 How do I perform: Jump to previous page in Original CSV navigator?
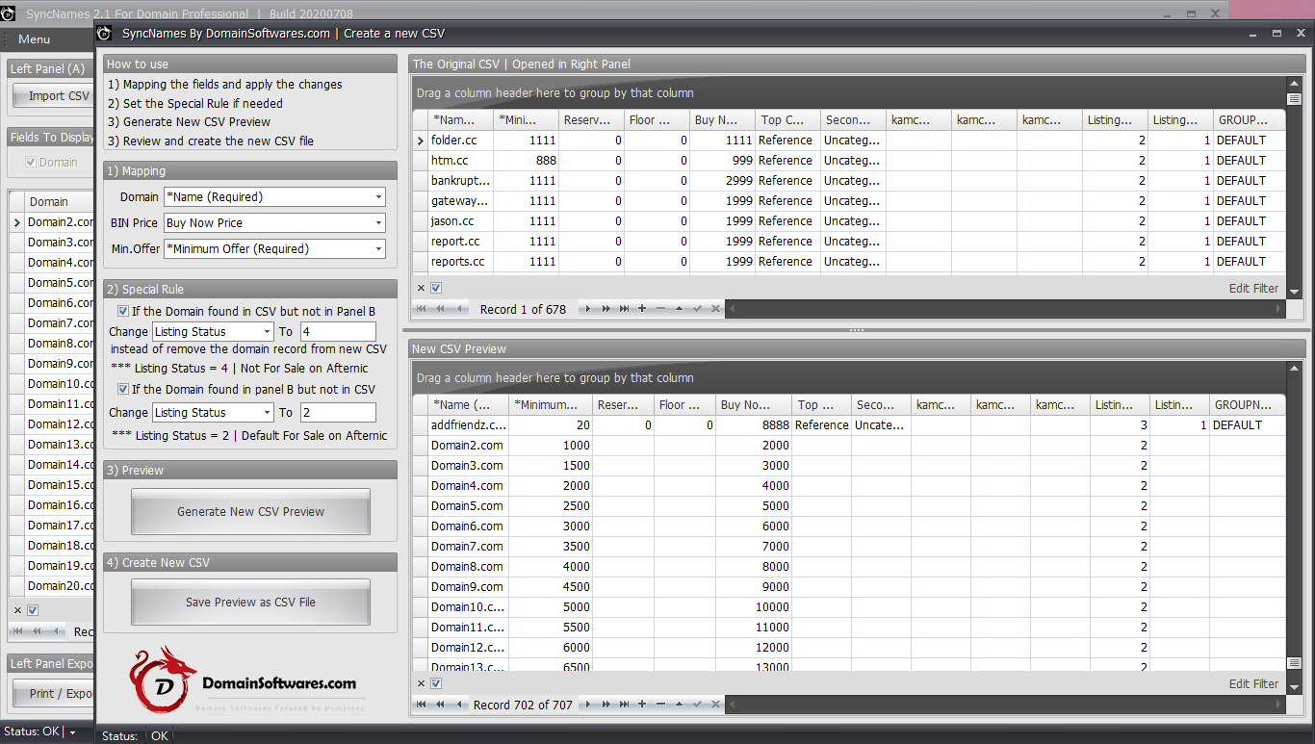point(440,309)
